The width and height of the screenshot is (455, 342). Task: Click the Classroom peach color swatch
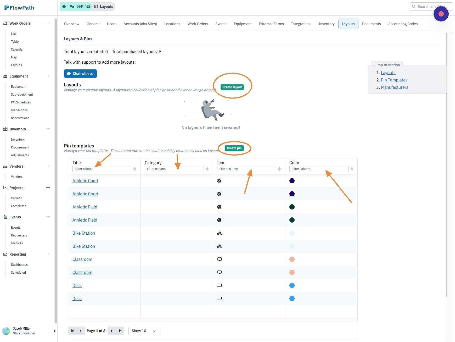coord(292,259)
